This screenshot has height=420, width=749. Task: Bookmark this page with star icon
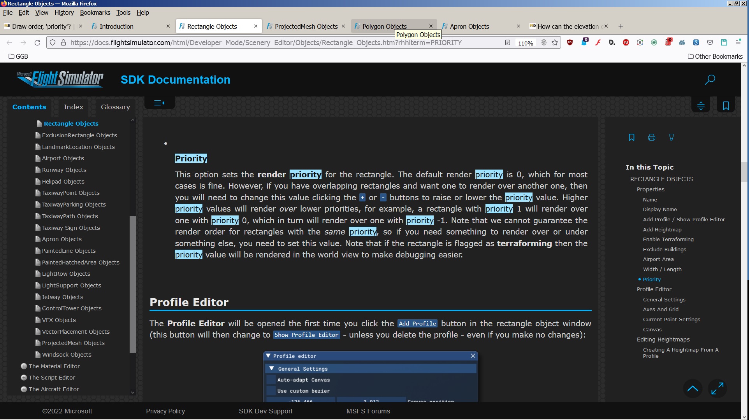coord(555,43)
